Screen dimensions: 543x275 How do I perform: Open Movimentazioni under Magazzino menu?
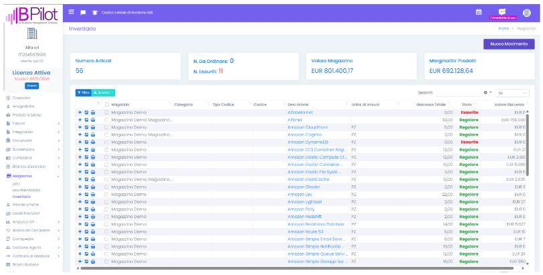tap(25, 190)
